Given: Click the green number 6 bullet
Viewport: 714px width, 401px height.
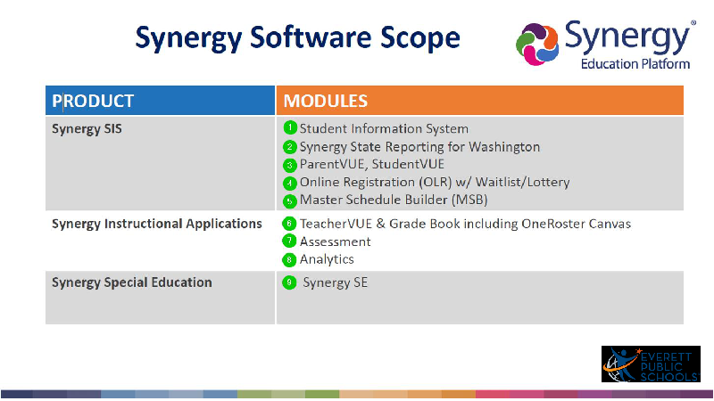Looking at the screenshot, I should (x=289, y=224).
